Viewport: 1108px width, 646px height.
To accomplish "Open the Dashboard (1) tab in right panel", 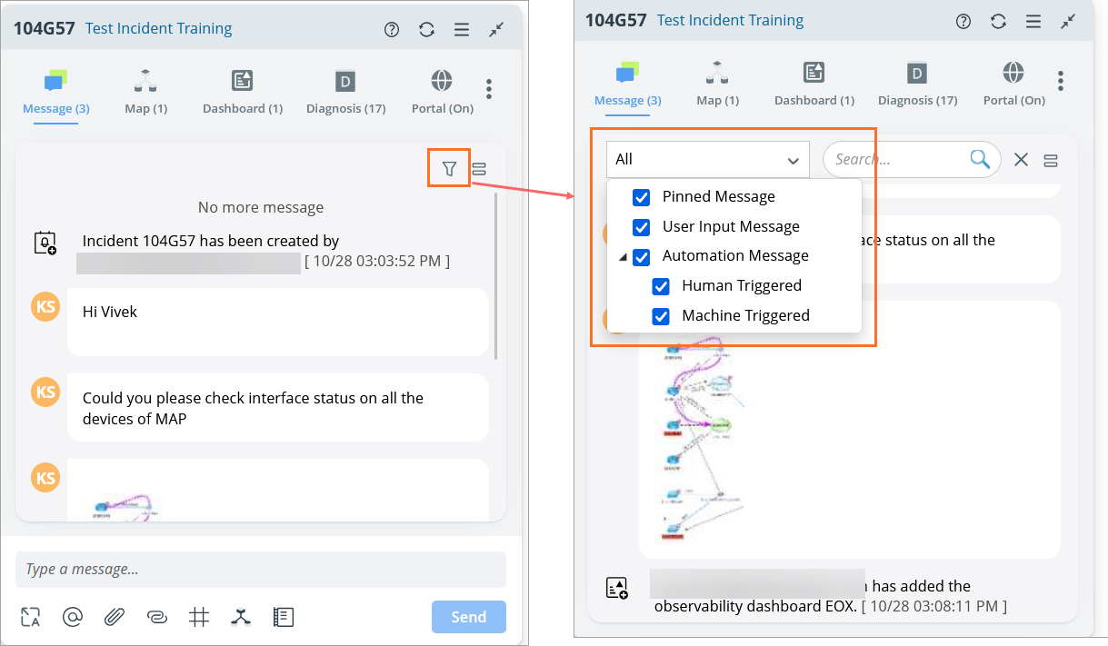I will [x=814, y=84].
